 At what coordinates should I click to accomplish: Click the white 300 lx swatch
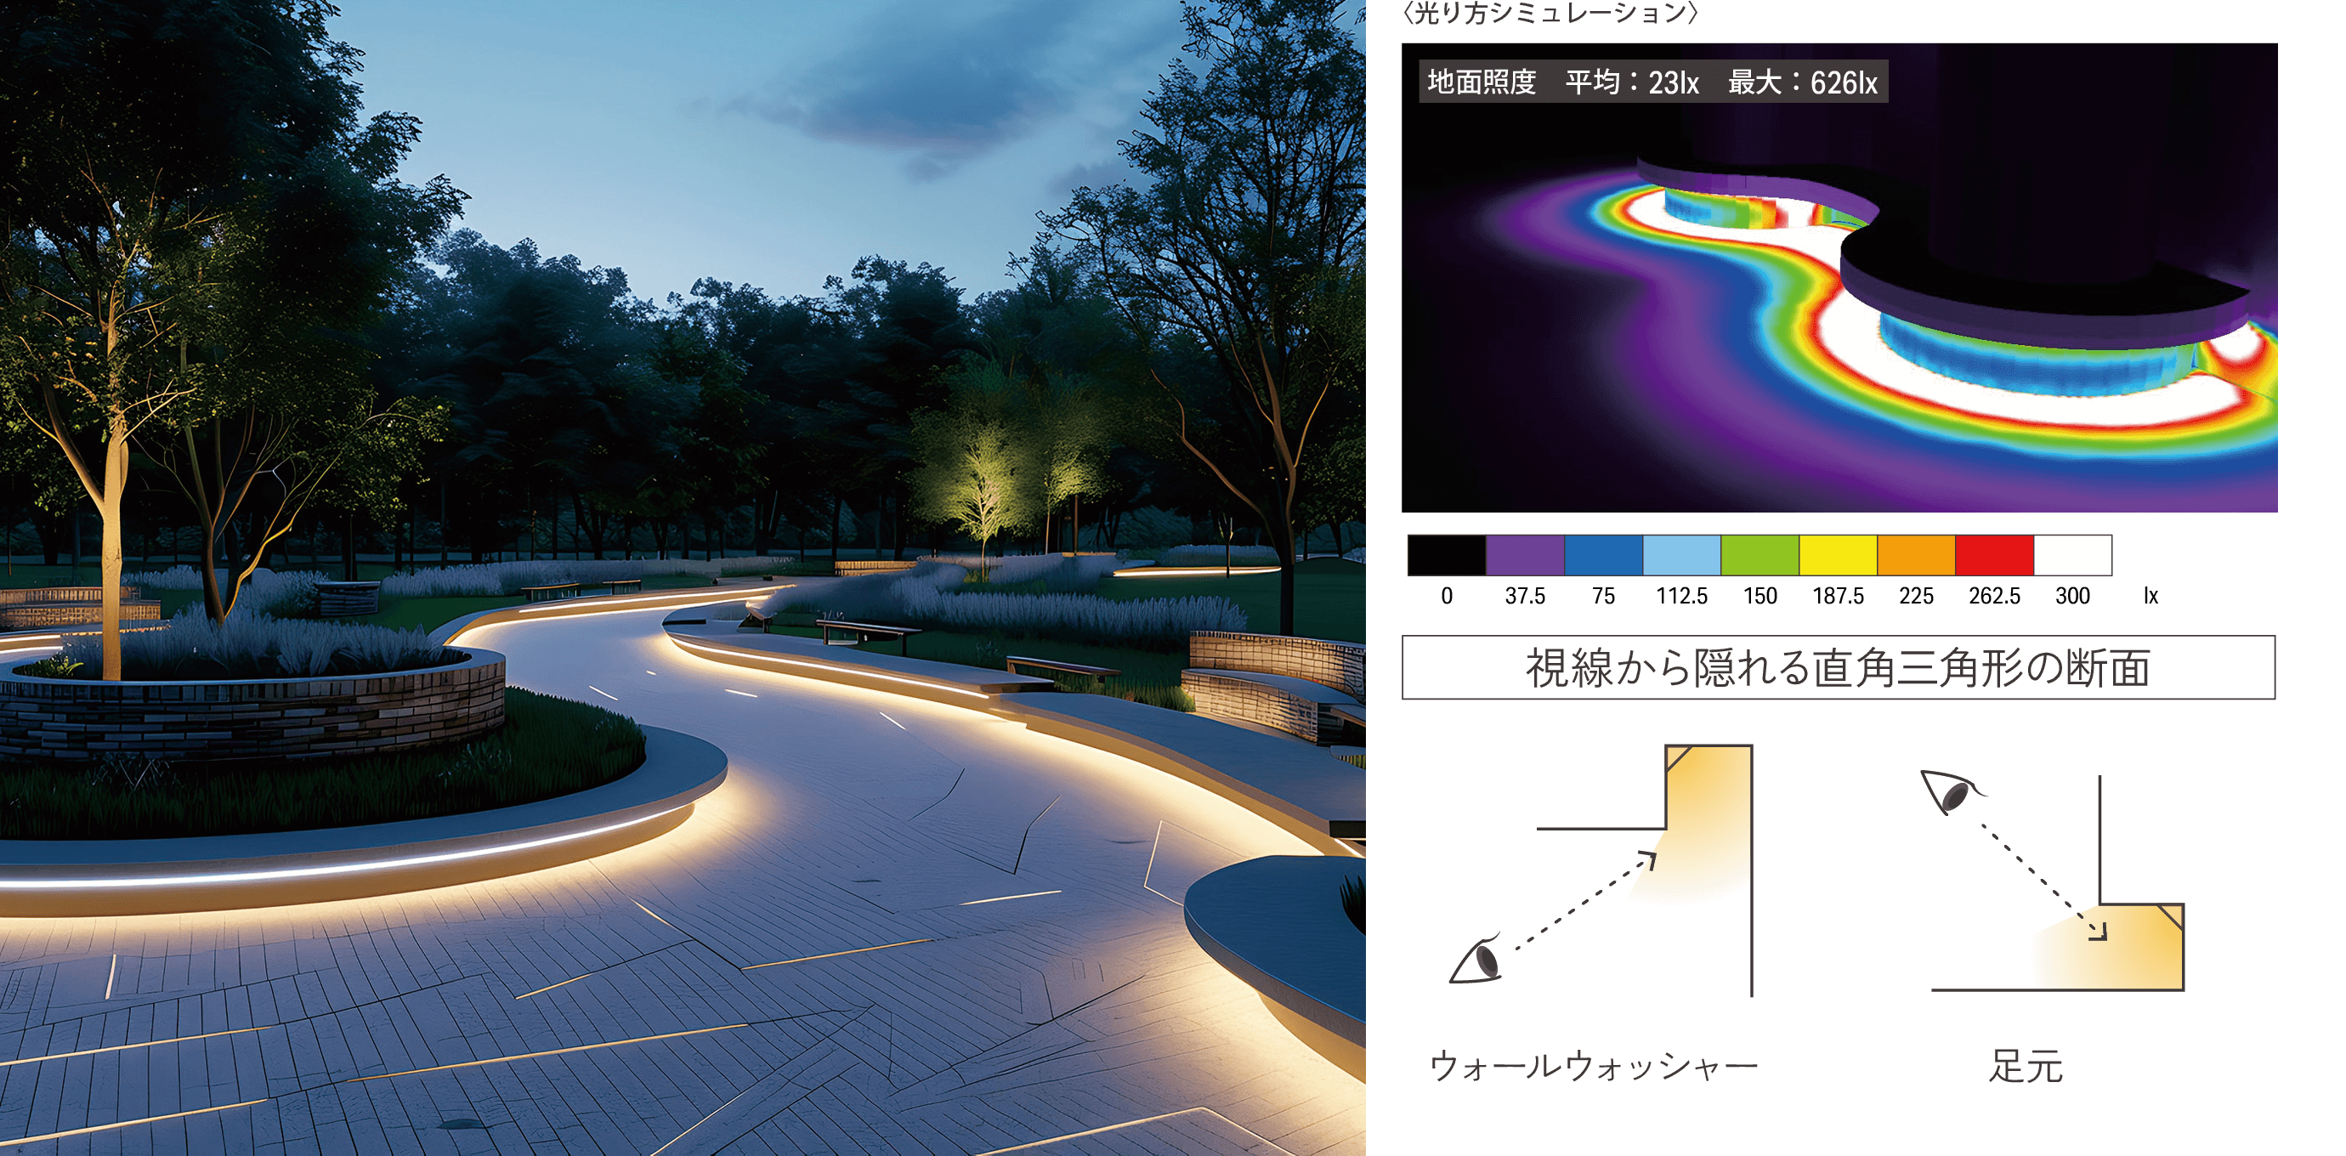2072,555
